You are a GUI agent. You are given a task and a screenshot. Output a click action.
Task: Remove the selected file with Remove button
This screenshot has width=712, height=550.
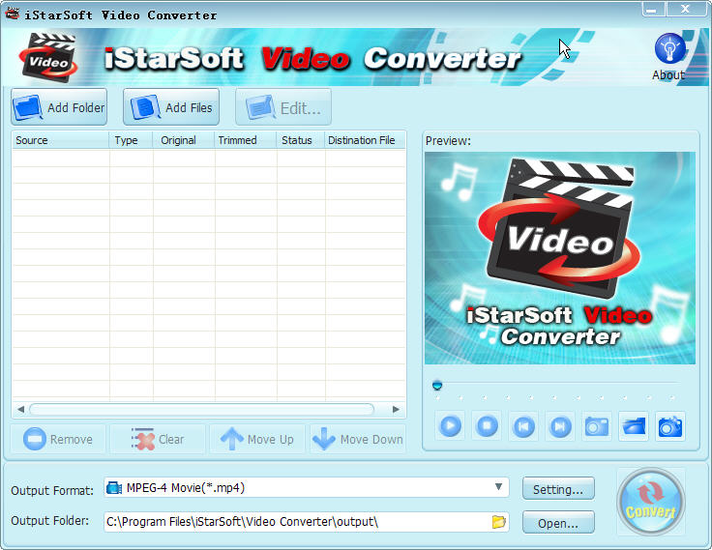[x=58, y=439]
